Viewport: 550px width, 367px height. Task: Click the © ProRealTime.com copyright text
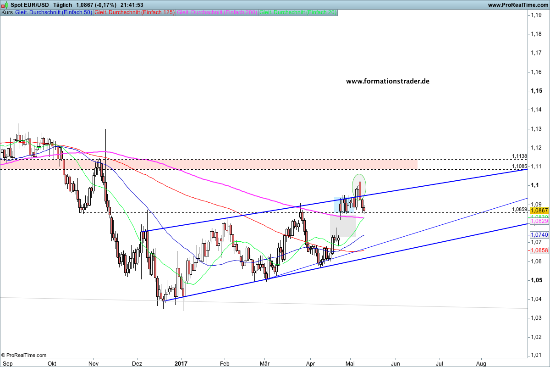(24, 355)
